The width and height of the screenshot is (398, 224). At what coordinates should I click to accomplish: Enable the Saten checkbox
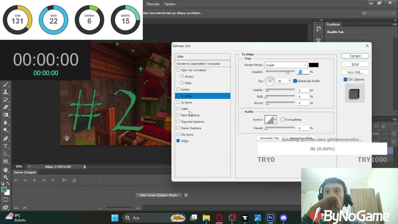click(x=178, y=109)
